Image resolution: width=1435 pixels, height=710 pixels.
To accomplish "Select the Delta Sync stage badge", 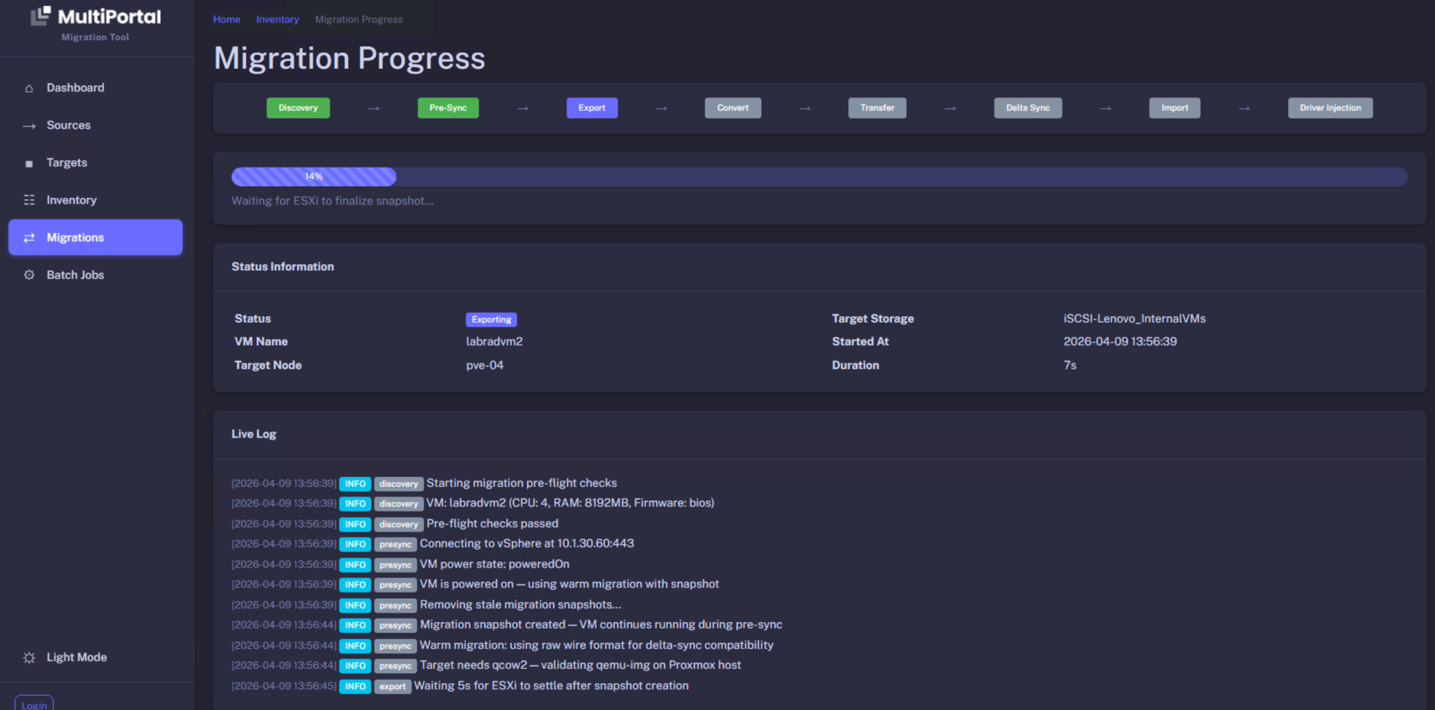I will click(x=1027, y=108).
